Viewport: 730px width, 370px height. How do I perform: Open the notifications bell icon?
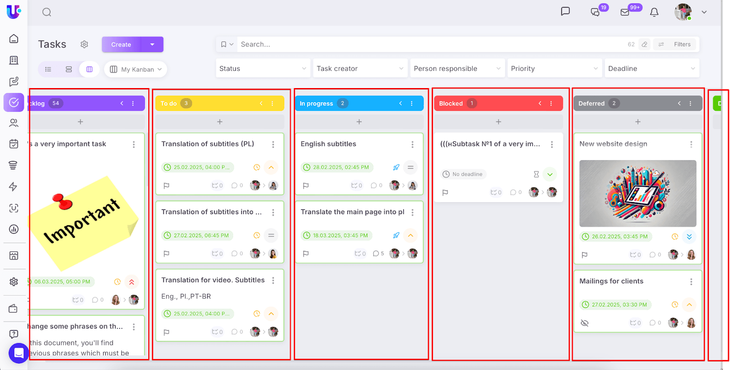(654, 12)
